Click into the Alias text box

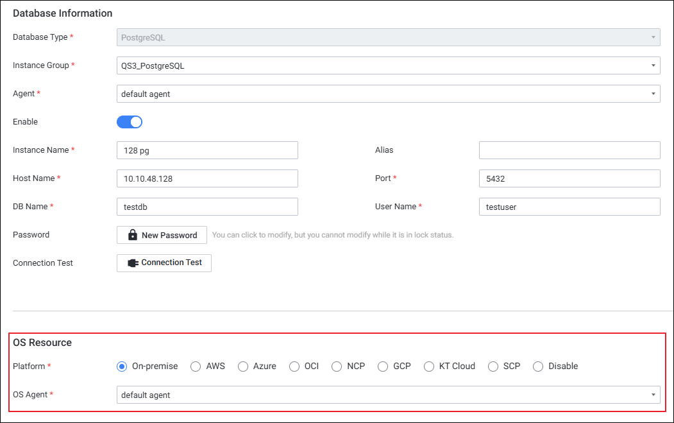pyautogui.click(x=569, y=150)
